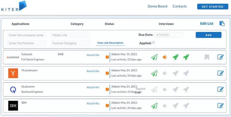Image resolution: width=231 pixels, height=117 pixels.
Task: Click the company name input field
Action: point(26,35)
